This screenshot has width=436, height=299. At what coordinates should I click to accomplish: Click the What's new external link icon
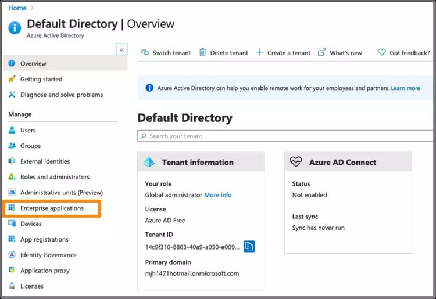click(321, 52)
